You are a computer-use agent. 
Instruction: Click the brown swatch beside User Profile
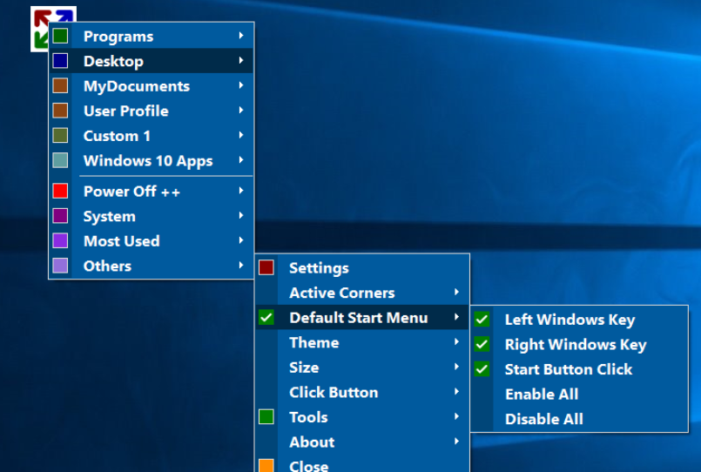(60, 111)
